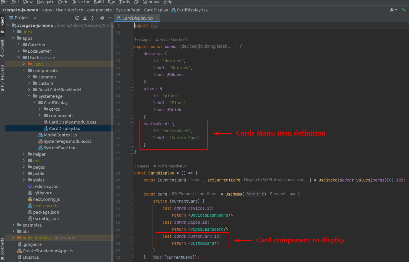Expand the node_modules library root
The width and height of the screenshot is (409, 262).
[13, 238]
